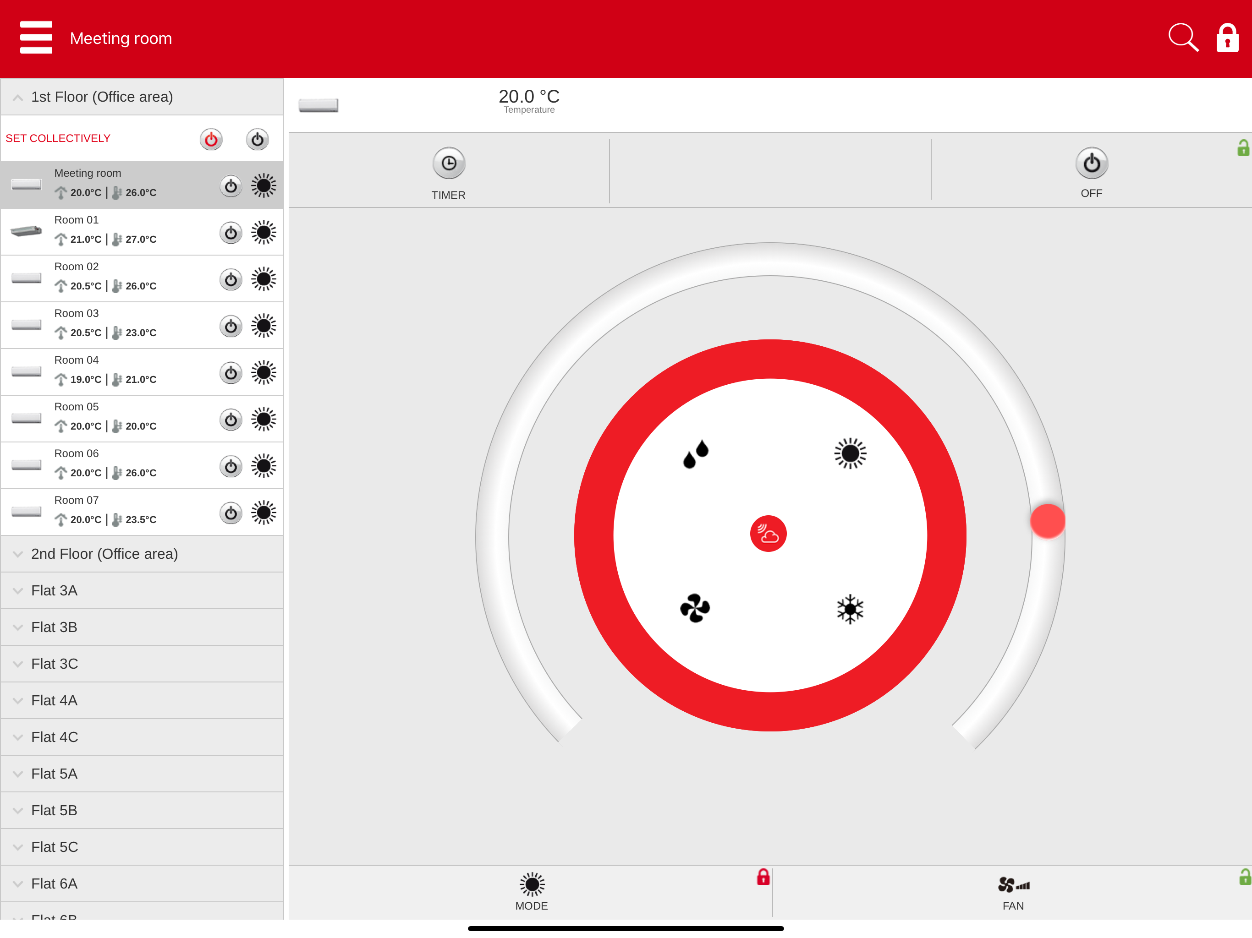This screenshot has height=938, width=1252.
Task: Expand 2nd Floor (Office area) group
Action: pos(142,554)
